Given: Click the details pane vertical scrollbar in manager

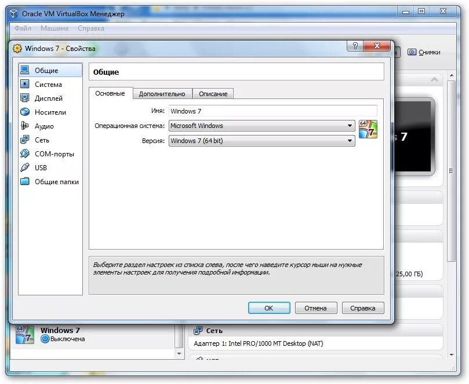Looking at the screenshot, I should [452, 170].
